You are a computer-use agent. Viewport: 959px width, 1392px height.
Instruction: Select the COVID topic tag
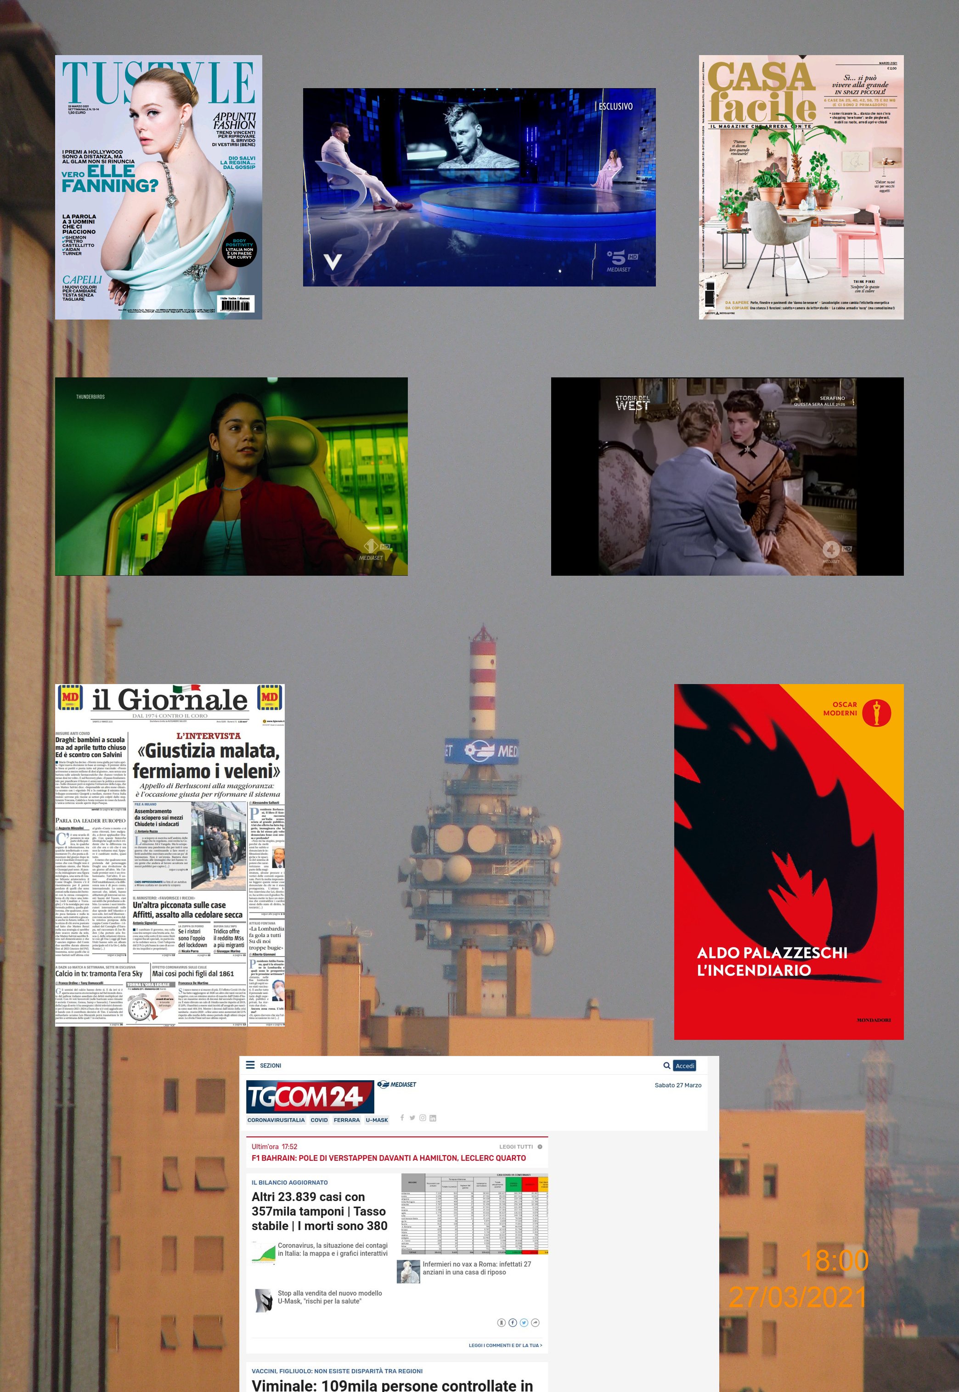[319, 1120]
